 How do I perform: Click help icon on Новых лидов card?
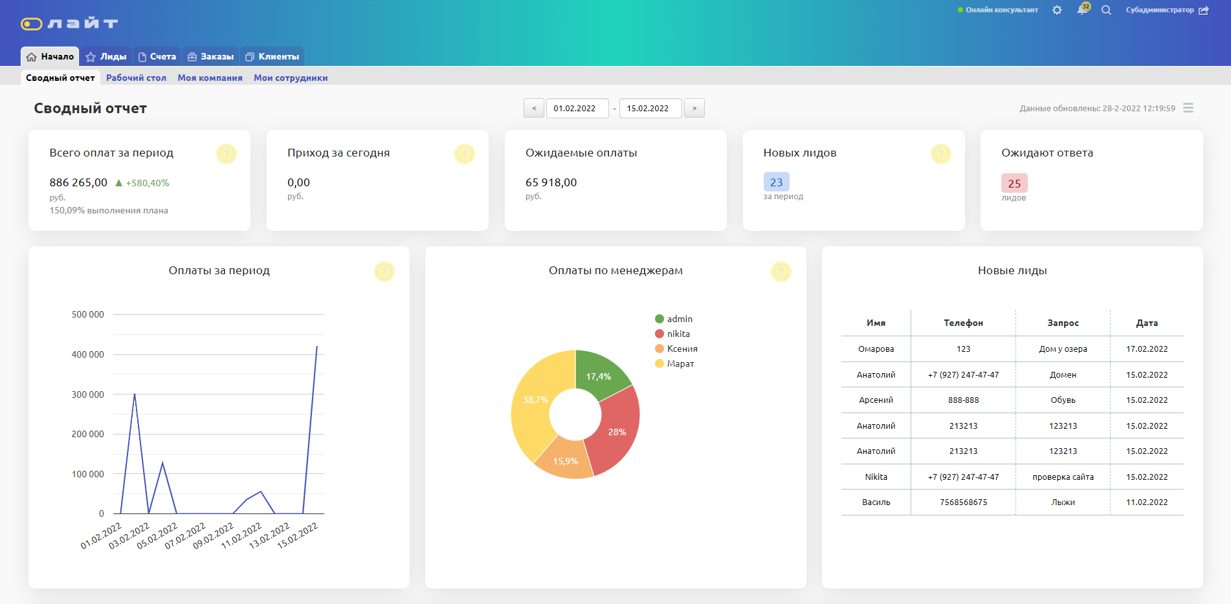point(940,154)
